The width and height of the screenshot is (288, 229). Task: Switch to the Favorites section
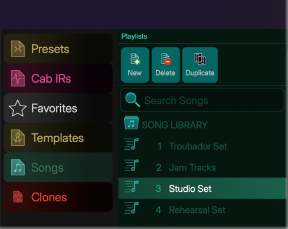(58, 108)
